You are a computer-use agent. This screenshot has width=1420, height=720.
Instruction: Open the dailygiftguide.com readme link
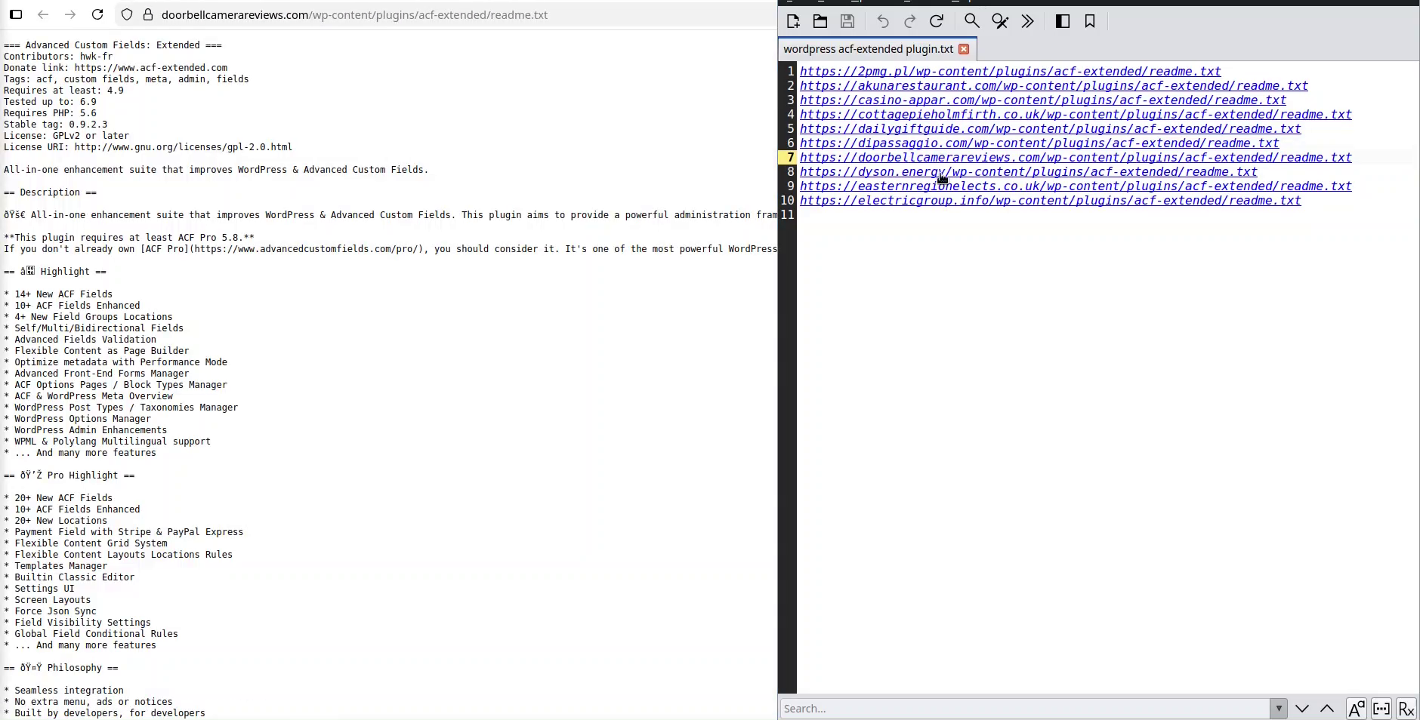coord(1051,129)
